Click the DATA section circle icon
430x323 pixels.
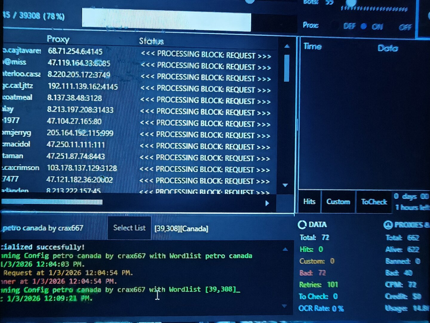pos(302,225)
